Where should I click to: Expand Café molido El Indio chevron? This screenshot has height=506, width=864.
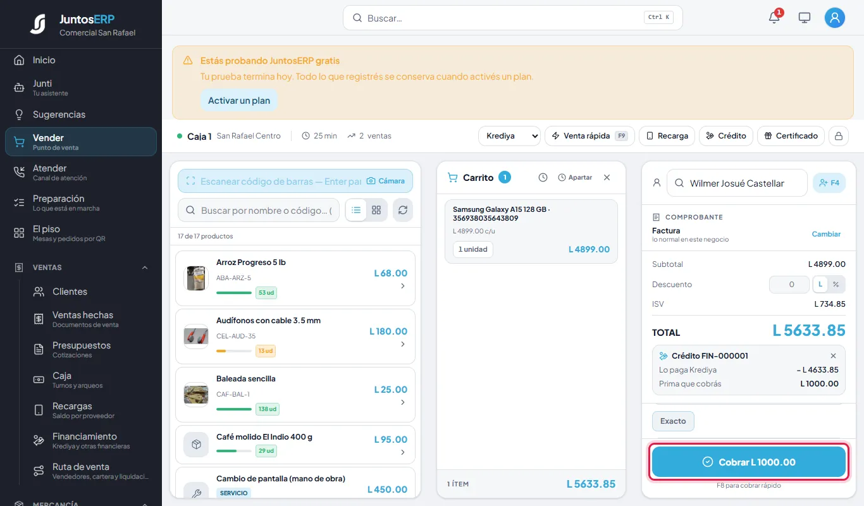click(403, 453)
